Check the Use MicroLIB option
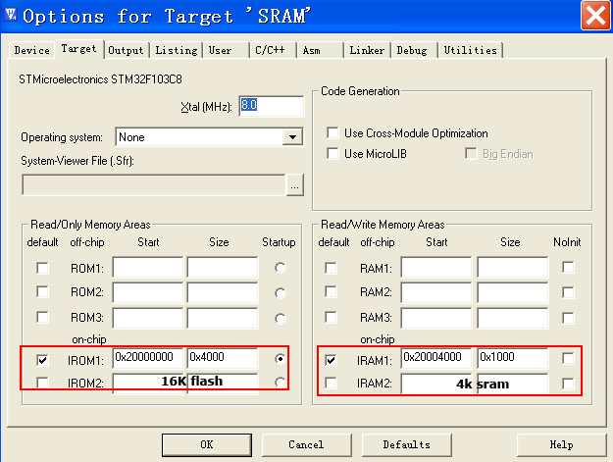This screenshot has height=462, width=613. (332, 154)
